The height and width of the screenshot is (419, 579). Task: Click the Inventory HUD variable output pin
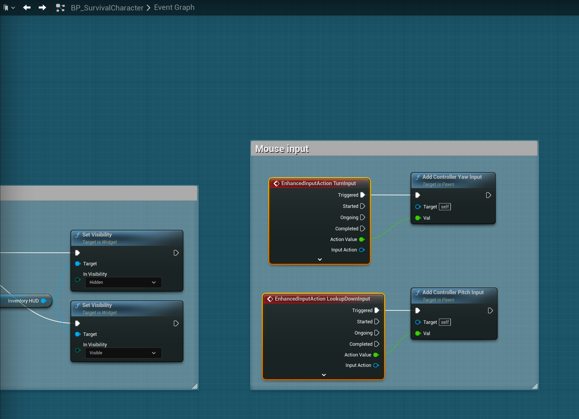pos(44,301)
